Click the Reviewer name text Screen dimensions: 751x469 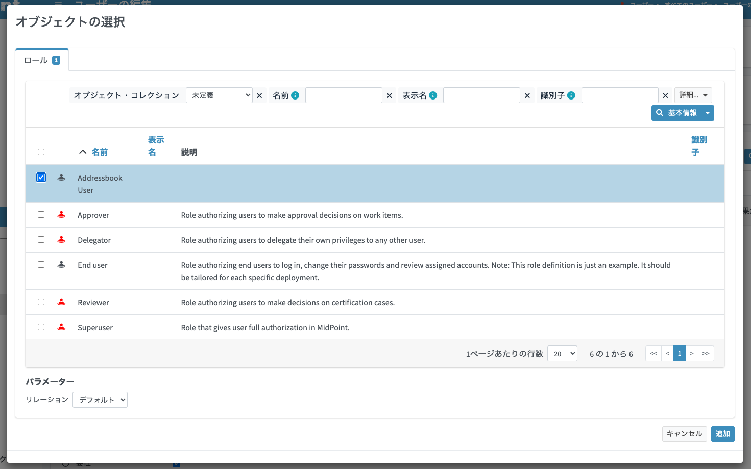[93, 303]
